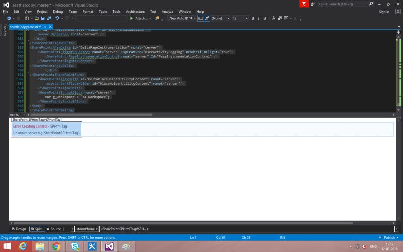Click the Foreground Color (A) icon
The width and height of the screenshot is (403, 252).
pos(273,18)
